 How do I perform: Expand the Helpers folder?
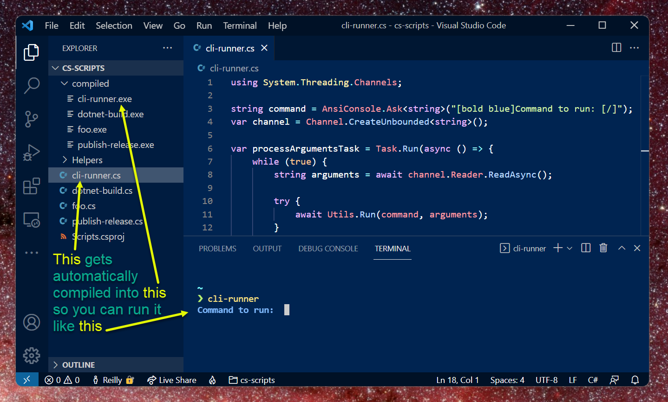[65, 160]
